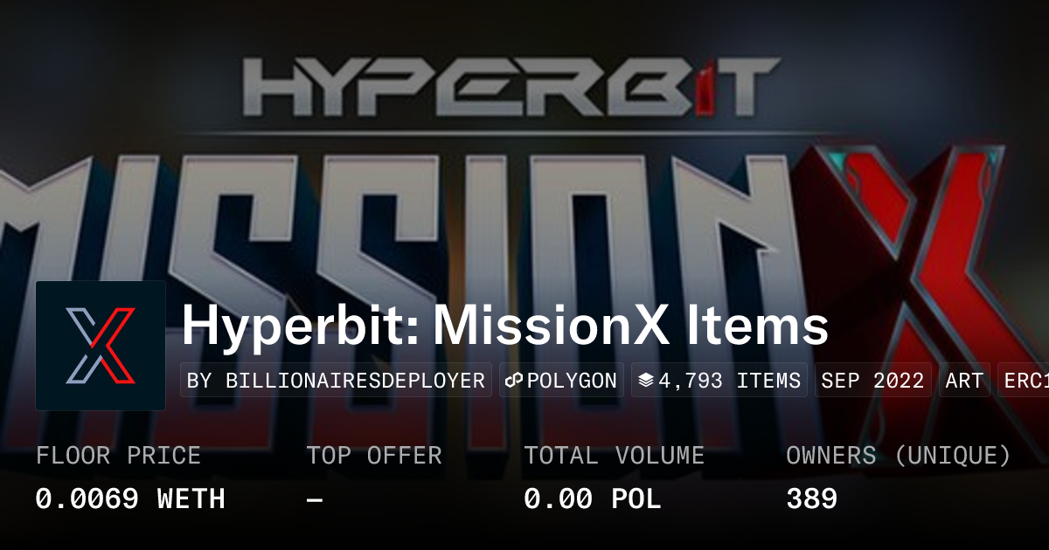Click the MissionX collection logo thumbnail
The height and width of the screenshot is (550, 1049).
pyautogui.click(x=101, y=346)
